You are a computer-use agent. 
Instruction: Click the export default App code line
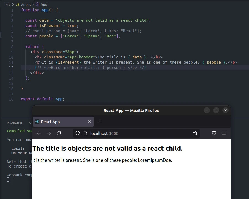coord(43,99)
